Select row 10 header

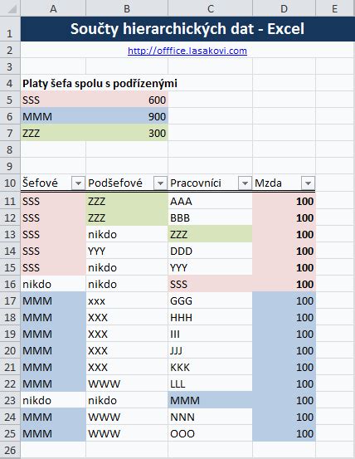[10, 183]
